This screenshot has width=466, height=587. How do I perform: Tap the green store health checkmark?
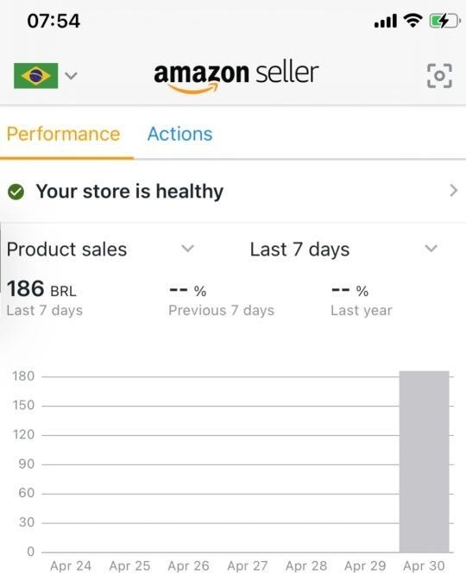(x=16, y=192)
